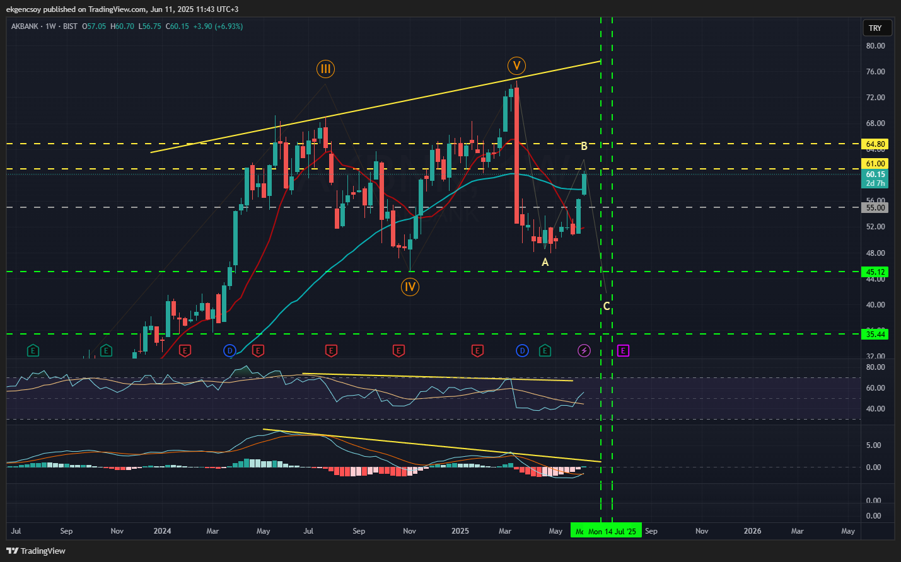Select the circled wave III label
Viewport: 901px width, 562px height.
325,69
